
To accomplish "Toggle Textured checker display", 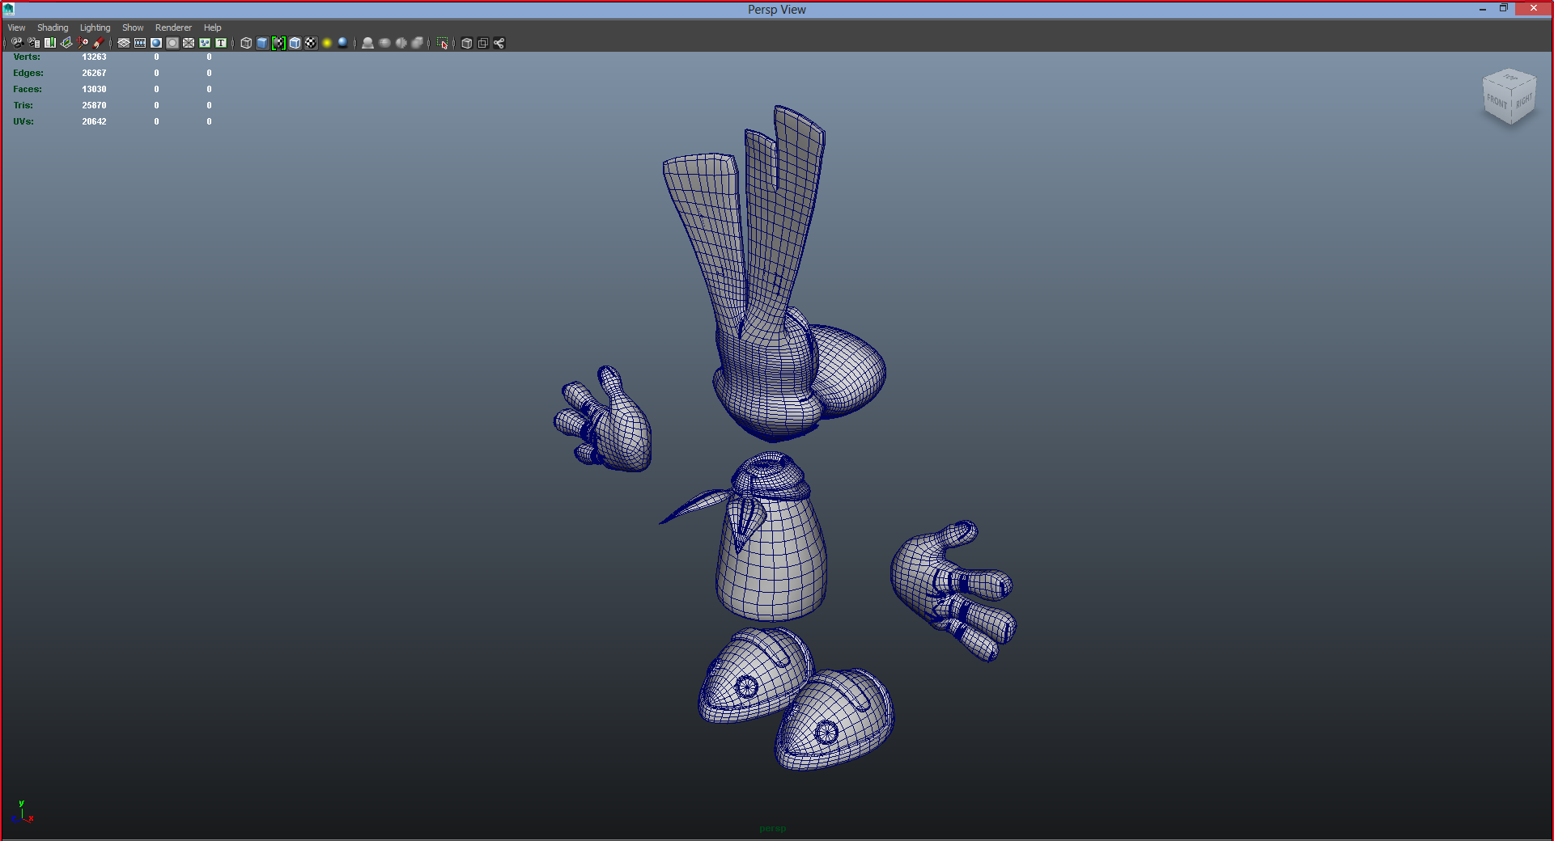I will pyautogui.click(x=311, y=43).
